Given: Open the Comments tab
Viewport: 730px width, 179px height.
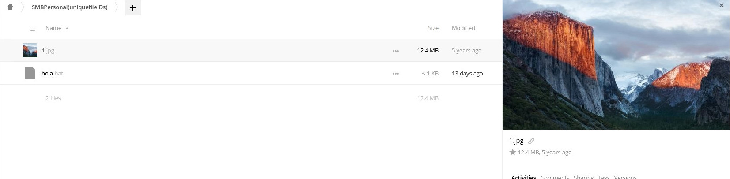Looking at the screenshot, I should 555,177.
